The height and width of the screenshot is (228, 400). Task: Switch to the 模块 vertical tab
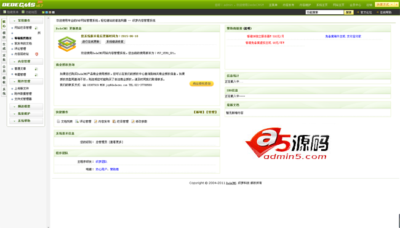4,35
